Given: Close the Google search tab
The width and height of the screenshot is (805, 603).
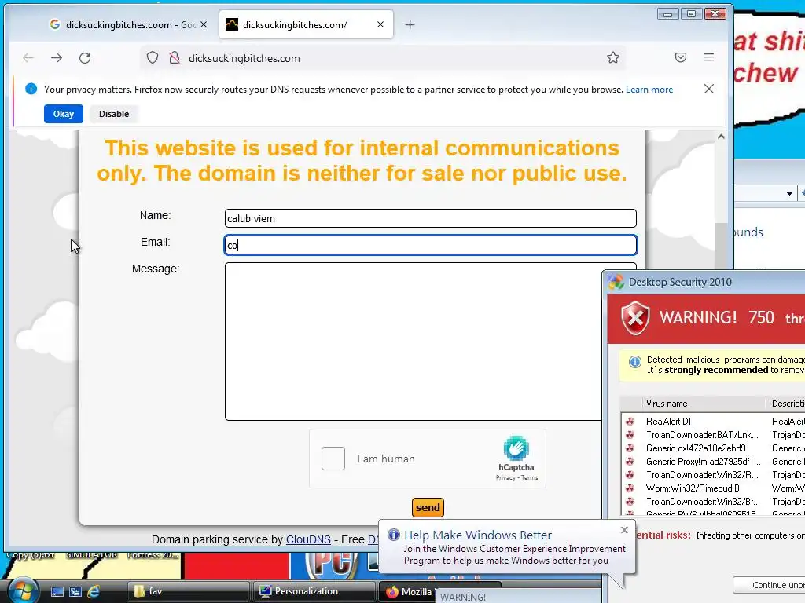Looking at the screenshot, I should coord(204,24).
